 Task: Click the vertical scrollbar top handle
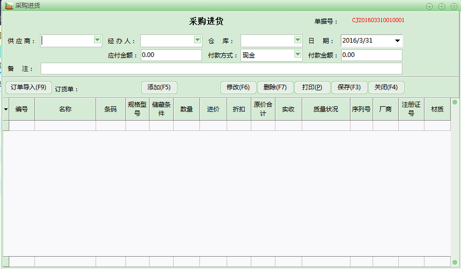(x=455, y=102)
